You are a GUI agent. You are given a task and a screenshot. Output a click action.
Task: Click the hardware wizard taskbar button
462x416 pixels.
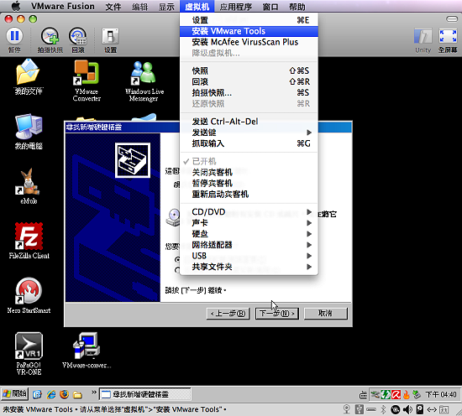pos(145,394)
